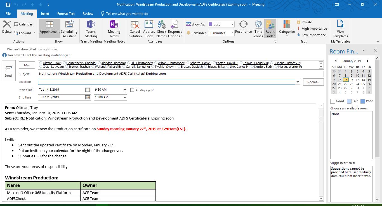The width and height of the screenshot is (382, 206).
Task: Change the Reminder time dropdown
Action: [232, 33]
